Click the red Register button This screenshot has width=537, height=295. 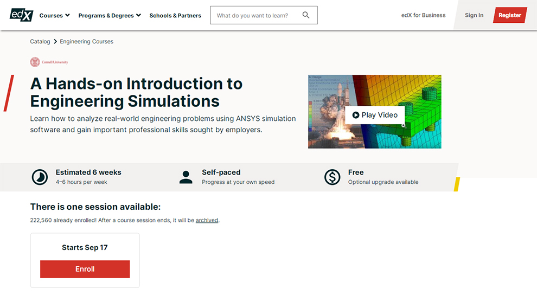pos(509,15)
